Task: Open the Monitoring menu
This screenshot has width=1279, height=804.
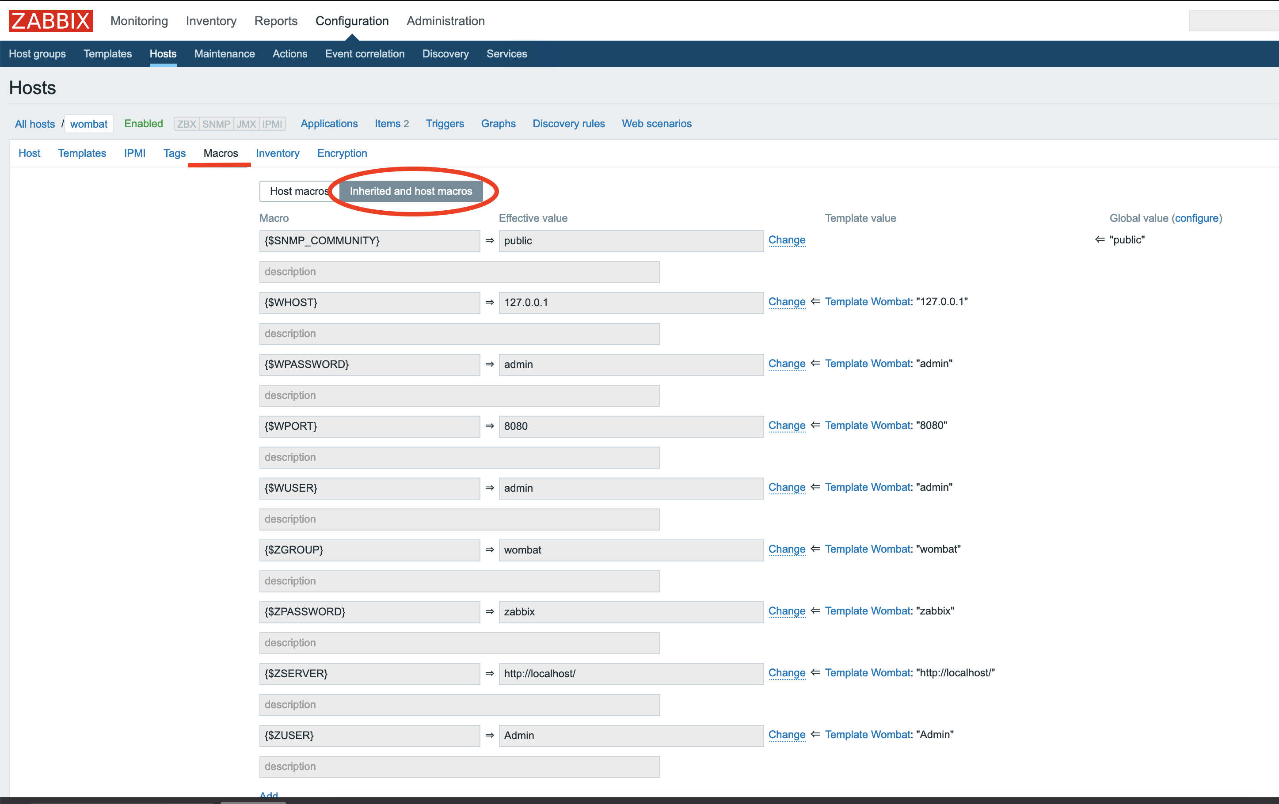Action: [139, 21]
